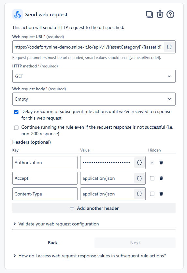Viewport: 187px width, 273px height.
Task: Uncheck the Delay execution of subsequent actions checkbox
Action: click(x=16, y=112)
